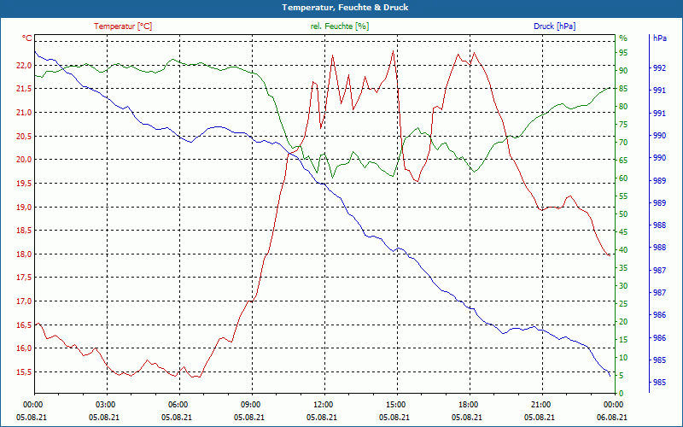Click the green '80' humidity axis tick
This screenshot has height=427, width=683.
pyautogui.click(x=624, y=107)
